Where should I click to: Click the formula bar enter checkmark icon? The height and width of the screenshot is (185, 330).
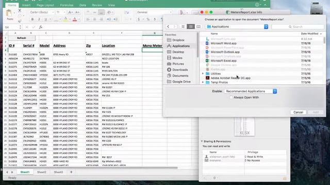(34, 27)
